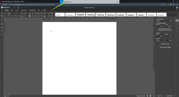This screenshot has width=179, height=97.
Task: Click the Increase indent icon
Action: 41,13
